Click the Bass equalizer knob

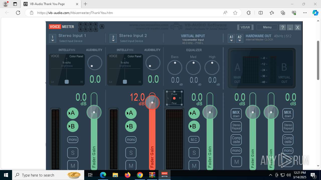tap(175, 67)
